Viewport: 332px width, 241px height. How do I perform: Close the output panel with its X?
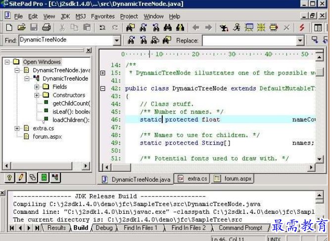click(x=2, y=193)
